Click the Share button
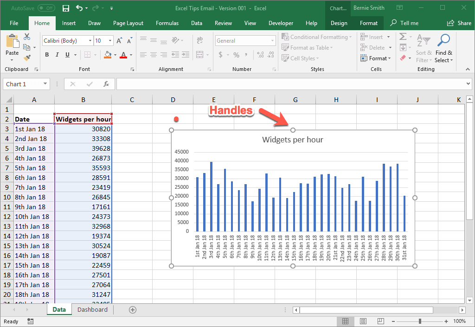The height and width of the screenshot is (327, 475). tap(459, 23)
